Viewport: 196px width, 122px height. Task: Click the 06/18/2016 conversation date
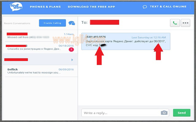[x=66, y=46]
